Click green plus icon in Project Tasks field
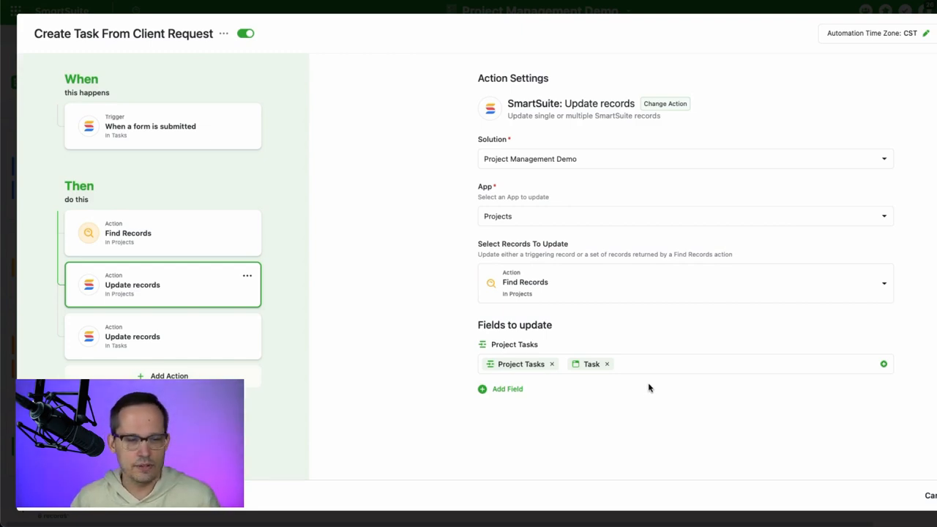Image resolution: width=937 pixels, height=527 pixels. coord(884,364)
